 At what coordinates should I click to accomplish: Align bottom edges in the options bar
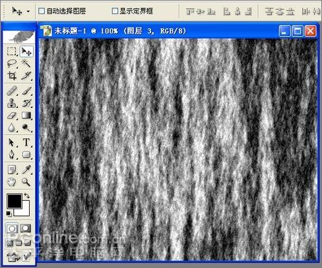pyautogui.click(x=211, y=11)
